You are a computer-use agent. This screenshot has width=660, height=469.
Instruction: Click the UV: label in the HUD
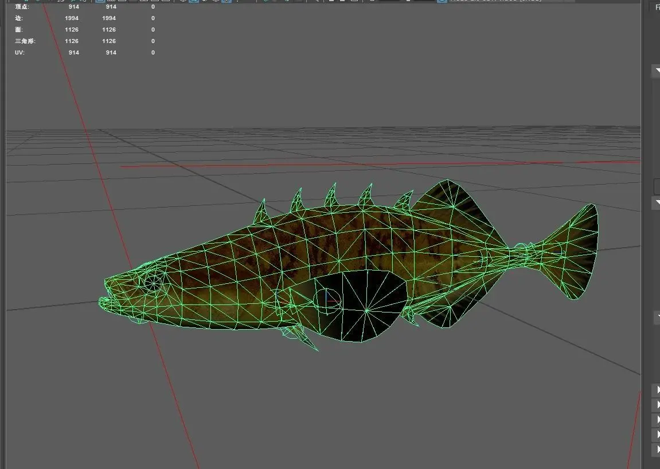[20, 53]
